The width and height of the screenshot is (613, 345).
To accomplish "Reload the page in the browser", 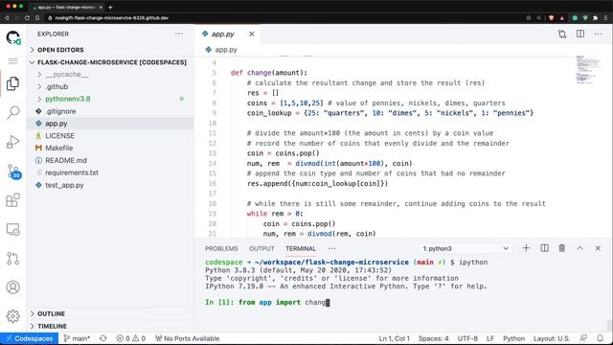I will [27, 18].
